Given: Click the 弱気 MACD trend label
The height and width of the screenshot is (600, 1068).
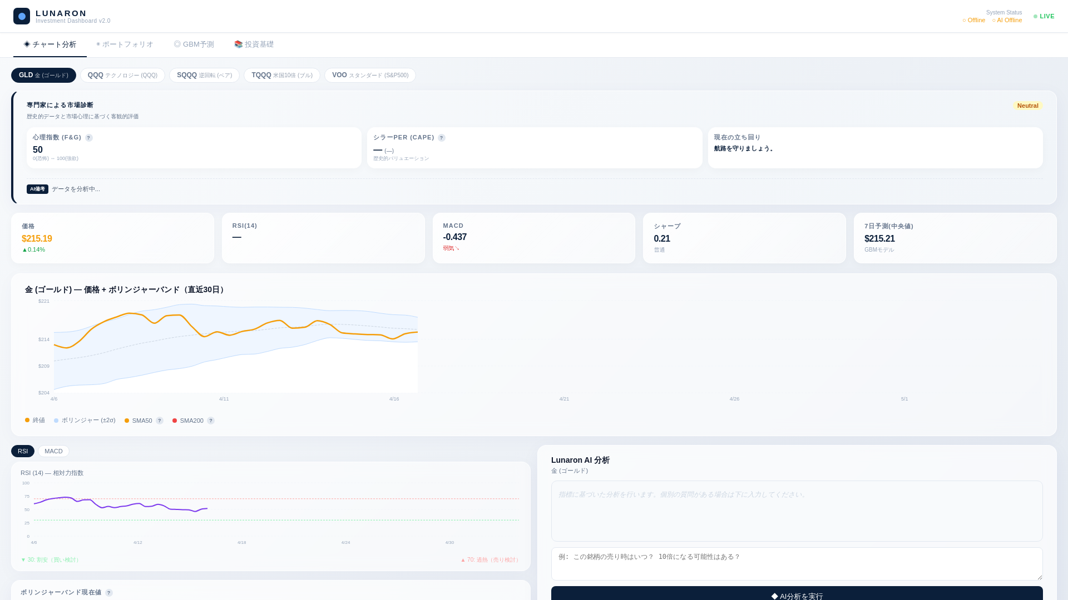Looking at the screenshot, I should (451, 248).
